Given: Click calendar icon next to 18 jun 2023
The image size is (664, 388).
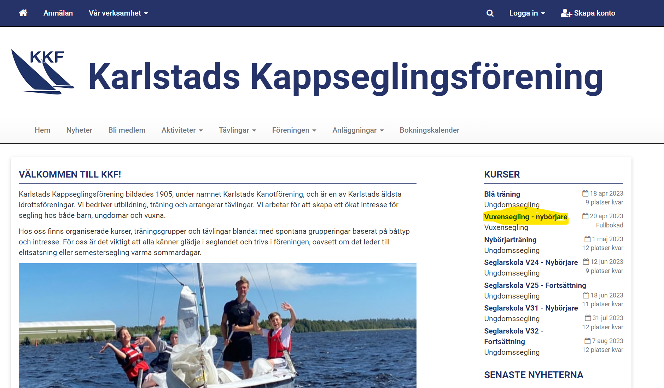Looking at the screenshot, I should click(x=586, y=295).
